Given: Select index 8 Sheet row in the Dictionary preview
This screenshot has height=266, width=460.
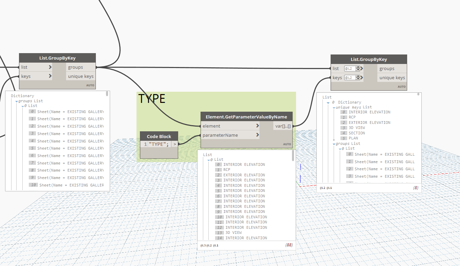Looking at the screenshot, I should (66, 170).
